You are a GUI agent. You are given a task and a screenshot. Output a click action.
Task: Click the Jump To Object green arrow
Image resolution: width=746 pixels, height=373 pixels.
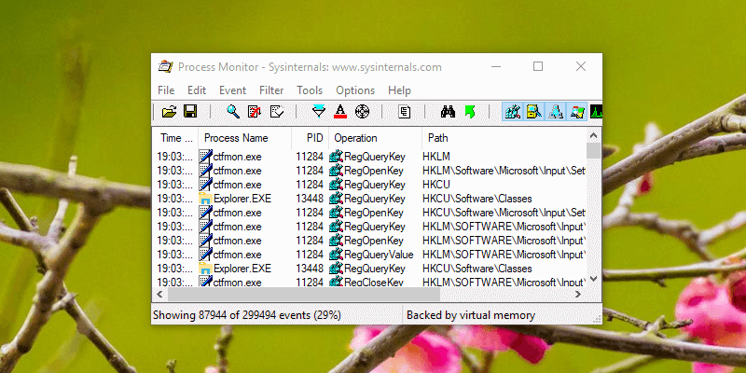470,112
